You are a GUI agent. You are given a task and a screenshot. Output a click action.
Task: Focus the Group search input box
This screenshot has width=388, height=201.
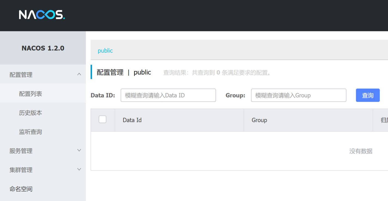pos(298,95)
